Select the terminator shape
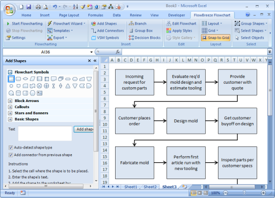 68,79
